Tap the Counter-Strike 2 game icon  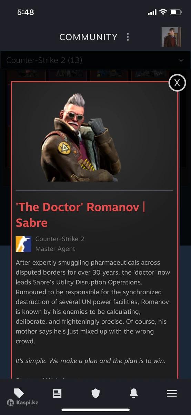point(23,244)
